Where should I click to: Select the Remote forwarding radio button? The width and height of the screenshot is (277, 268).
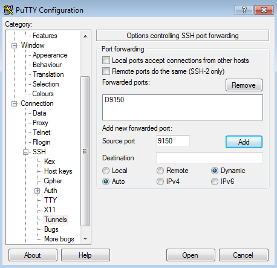pos(160,171)
